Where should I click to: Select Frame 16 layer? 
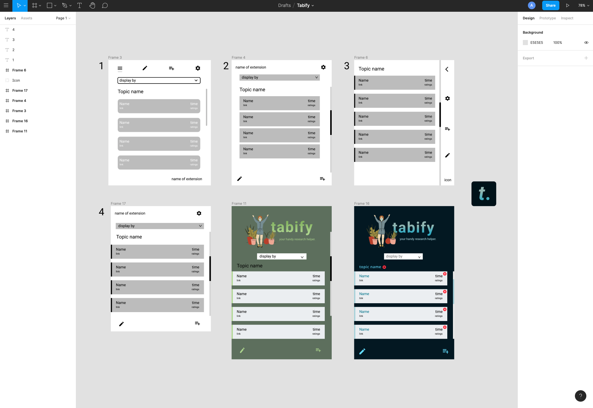tap(38, 121)
